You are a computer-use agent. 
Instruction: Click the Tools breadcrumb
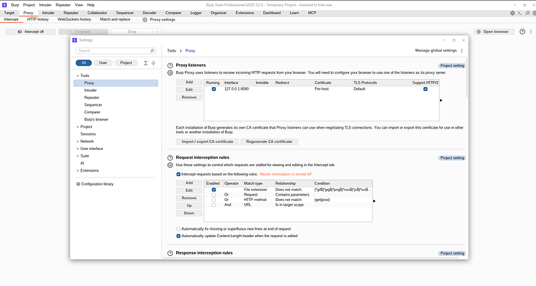[172, 51]
